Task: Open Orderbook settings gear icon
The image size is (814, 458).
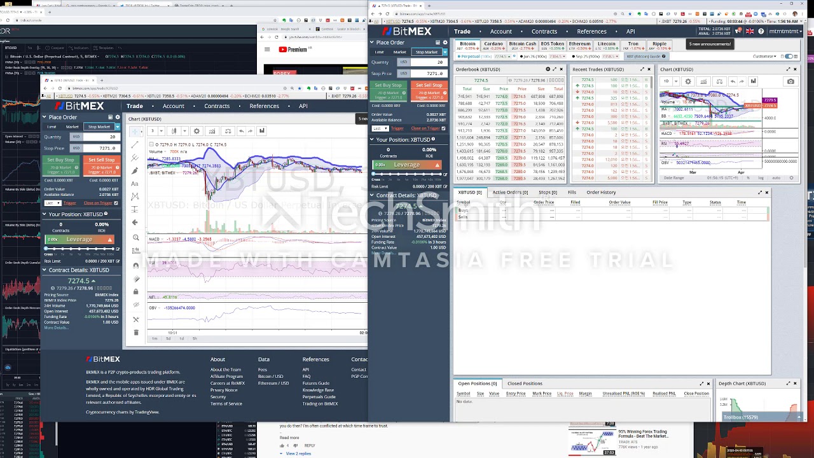Action: (x=548, y=69)
